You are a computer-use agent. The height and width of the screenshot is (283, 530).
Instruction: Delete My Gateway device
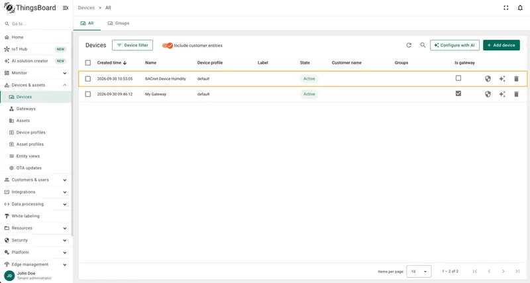tap(516, 94)
